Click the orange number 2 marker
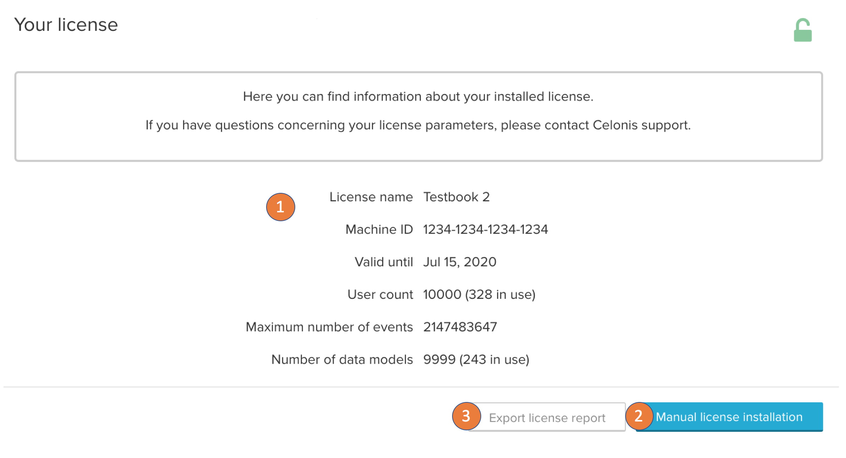846x458 pixels. pyautogui.click(x=639, y=416)
